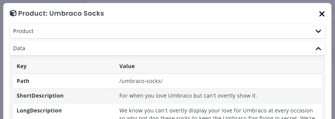Collapse the Data section with its chevron
This screenshot has width=335, height=119.
coord(318,48)
